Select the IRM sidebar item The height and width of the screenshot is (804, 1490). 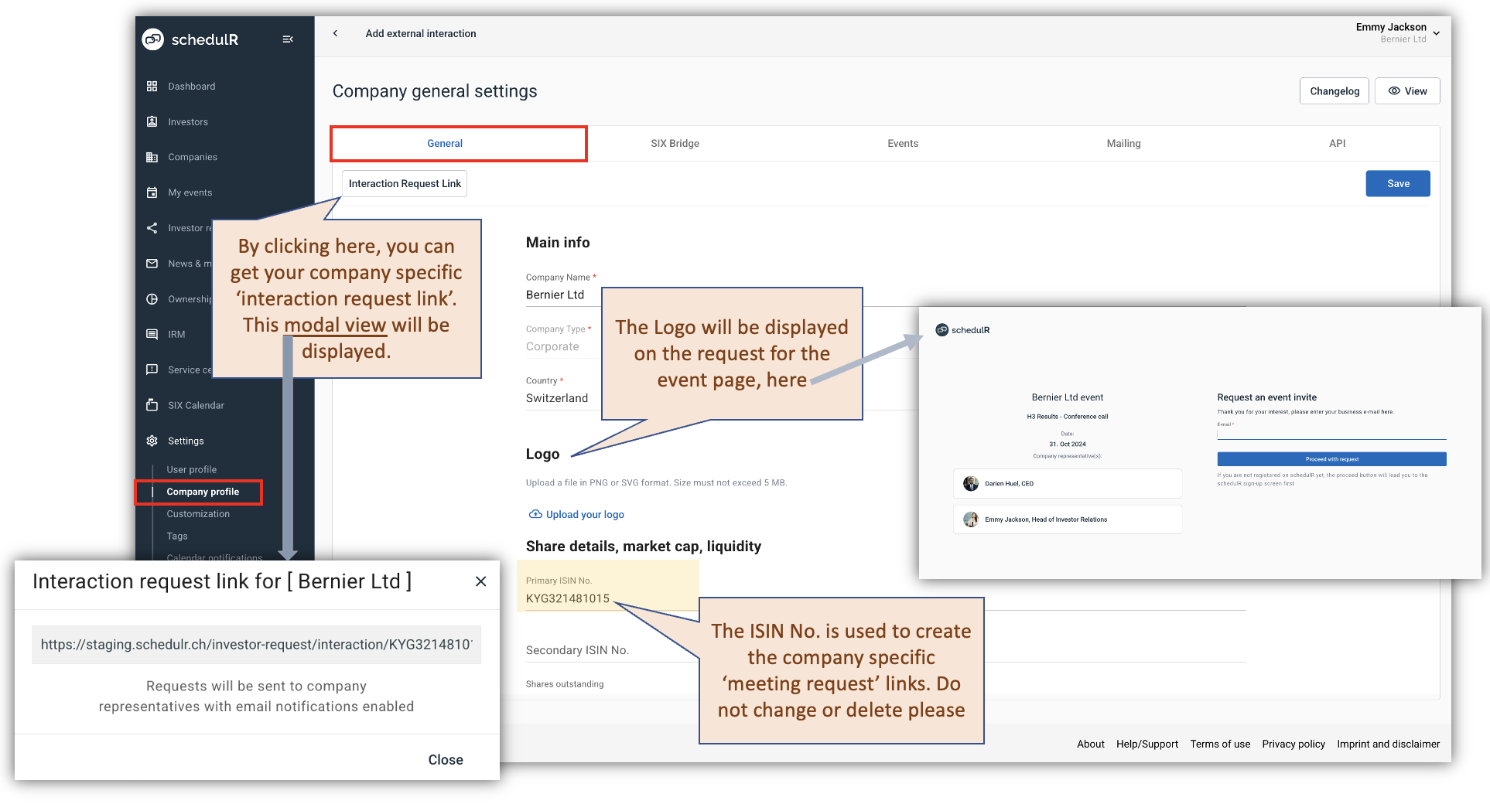point(176,334)
